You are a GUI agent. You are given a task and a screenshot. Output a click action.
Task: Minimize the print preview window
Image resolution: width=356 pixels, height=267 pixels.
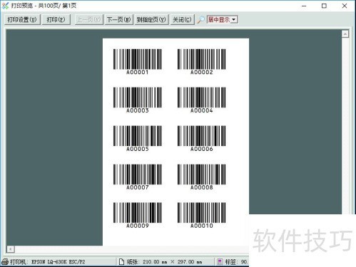pos(304,6)
